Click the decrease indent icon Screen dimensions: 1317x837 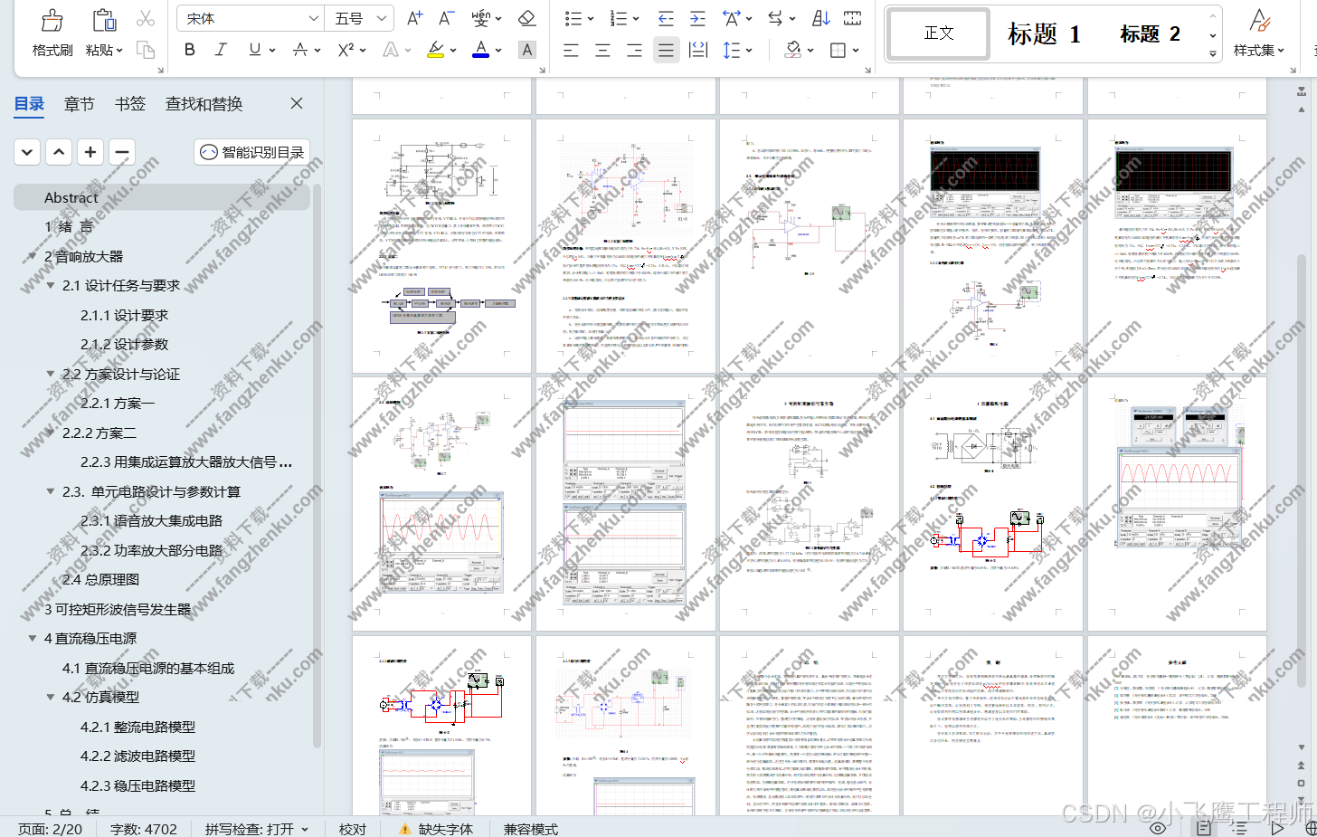click(666, 18)
